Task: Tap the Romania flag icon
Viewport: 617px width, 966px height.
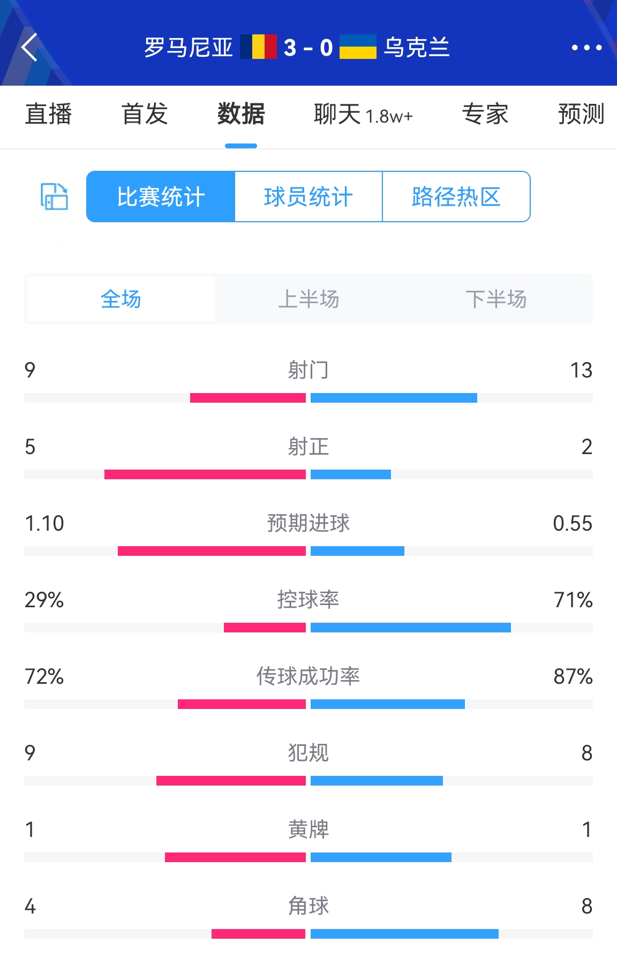Action: pyautogui.click(x=258, y=47)
